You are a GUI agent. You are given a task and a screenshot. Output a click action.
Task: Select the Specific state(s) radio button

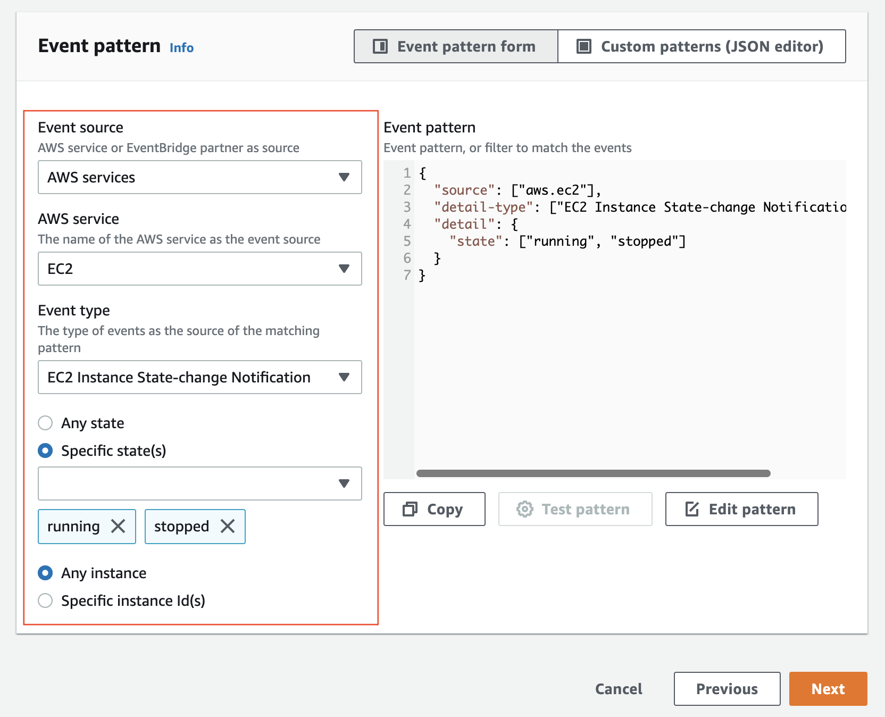(45, 451)
